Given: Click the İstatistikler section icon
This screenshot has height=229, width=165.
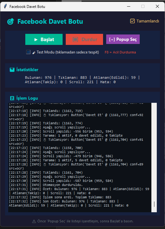Looking at the screenshot, I should tap(12, 70).
